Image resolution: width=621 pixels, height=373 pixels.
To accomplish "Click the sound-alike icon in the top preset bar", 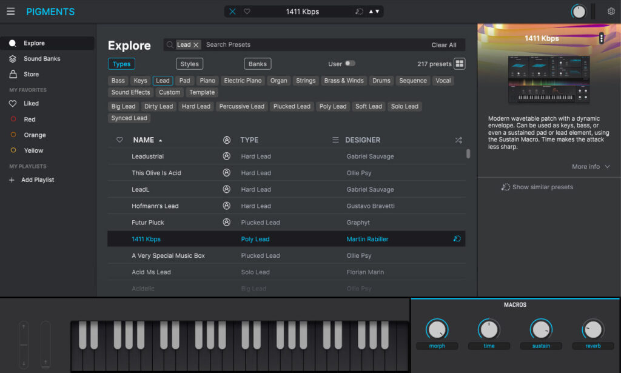I will (x=359, y=12).
